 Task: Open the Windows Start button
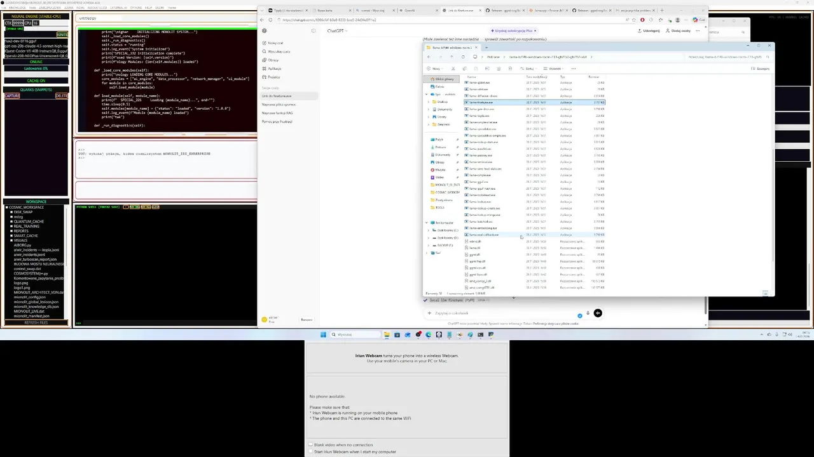[x=323, y=334]
